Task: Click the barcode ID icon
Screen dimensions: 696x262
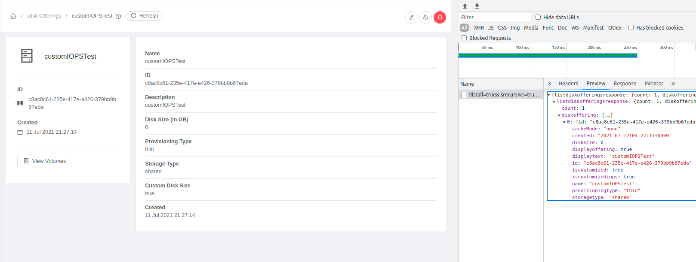Action: point(20,103)
